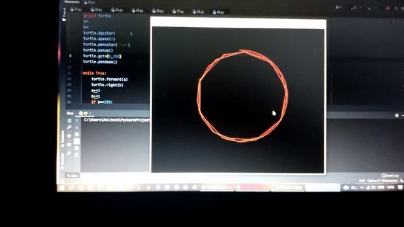Viewport: 404px width, 227px height.
Task: Switch to the 05.py editor tab
Action: 138,11
